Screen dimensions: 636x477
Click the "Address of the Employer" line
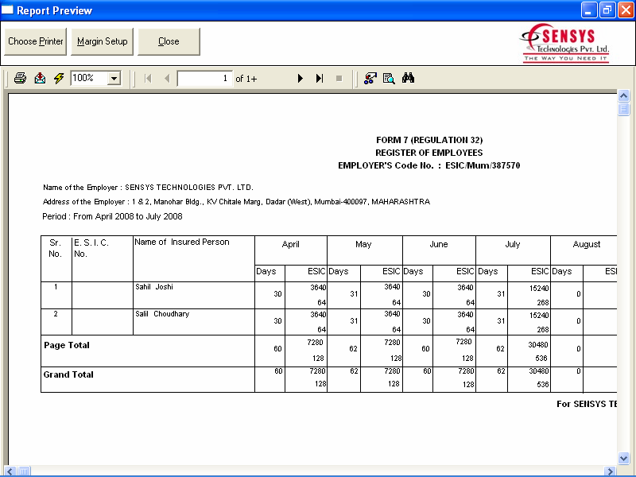point(236,202)
